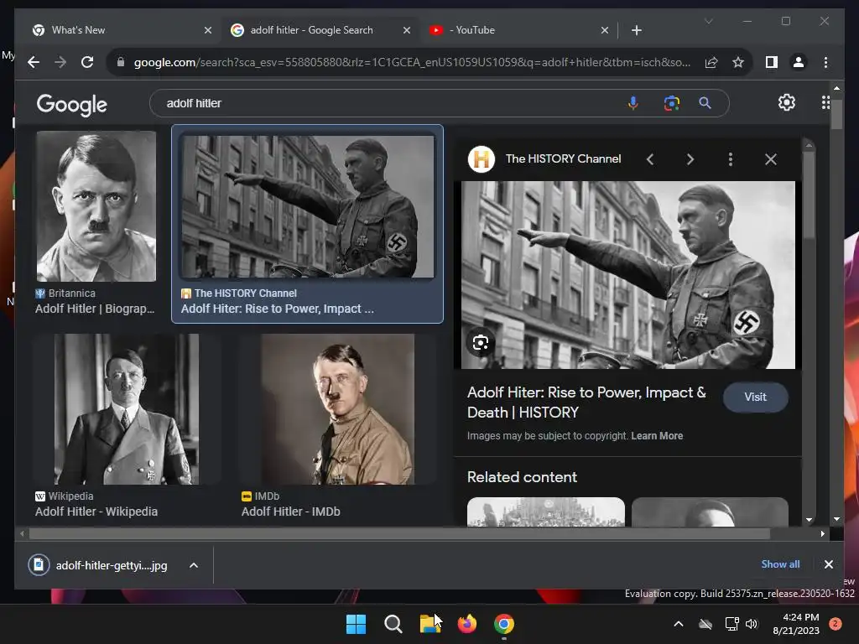Open the Google apps grid
Image resolution: width=859 pixels, height=644 pixels.
click(x=825, y=102)
